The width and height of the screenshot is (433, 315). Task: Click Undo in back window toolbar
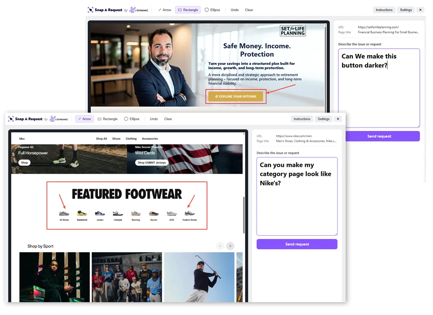[234, 10]
